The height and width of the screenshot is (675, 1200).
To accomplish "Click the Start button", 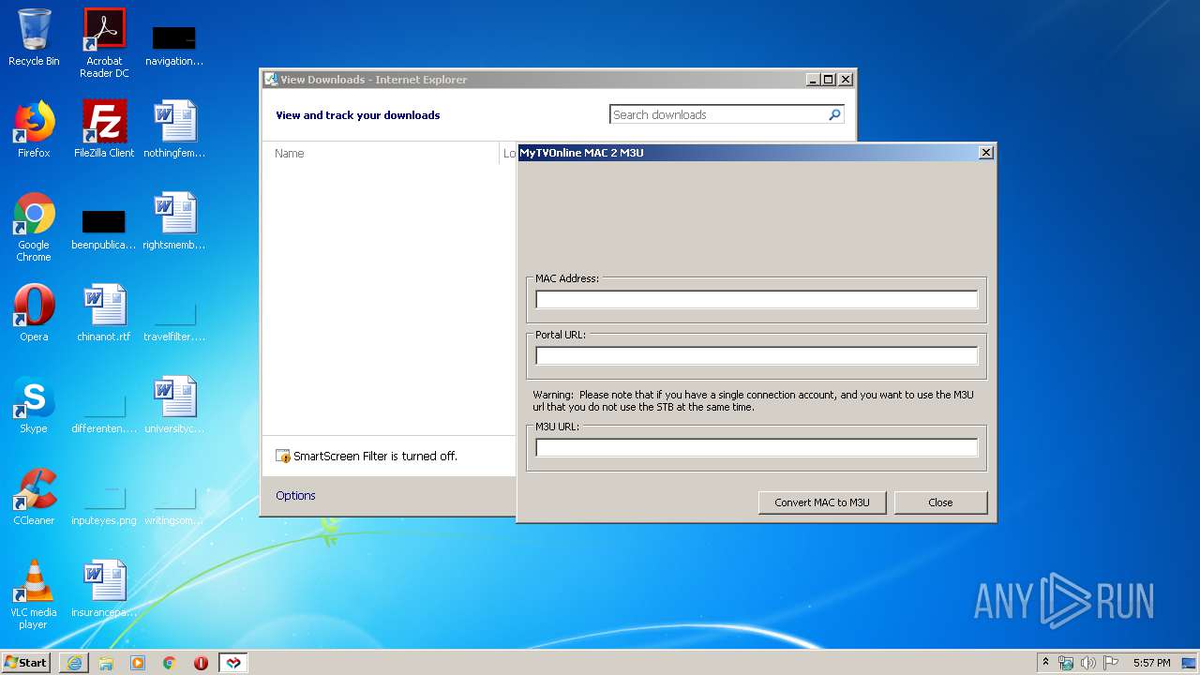I will (x=25, y=663).
